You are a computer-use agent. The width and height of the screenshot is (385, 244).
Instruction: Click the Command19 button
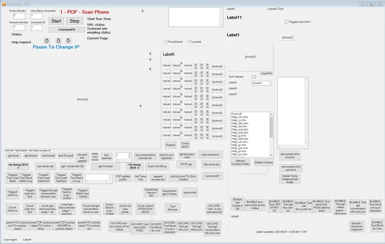67,30
